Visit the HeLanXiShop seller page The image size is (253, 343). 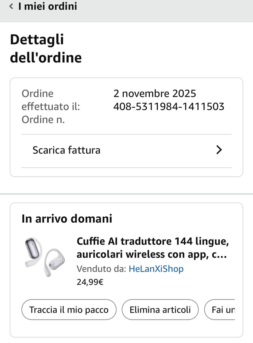coord(156,269)
